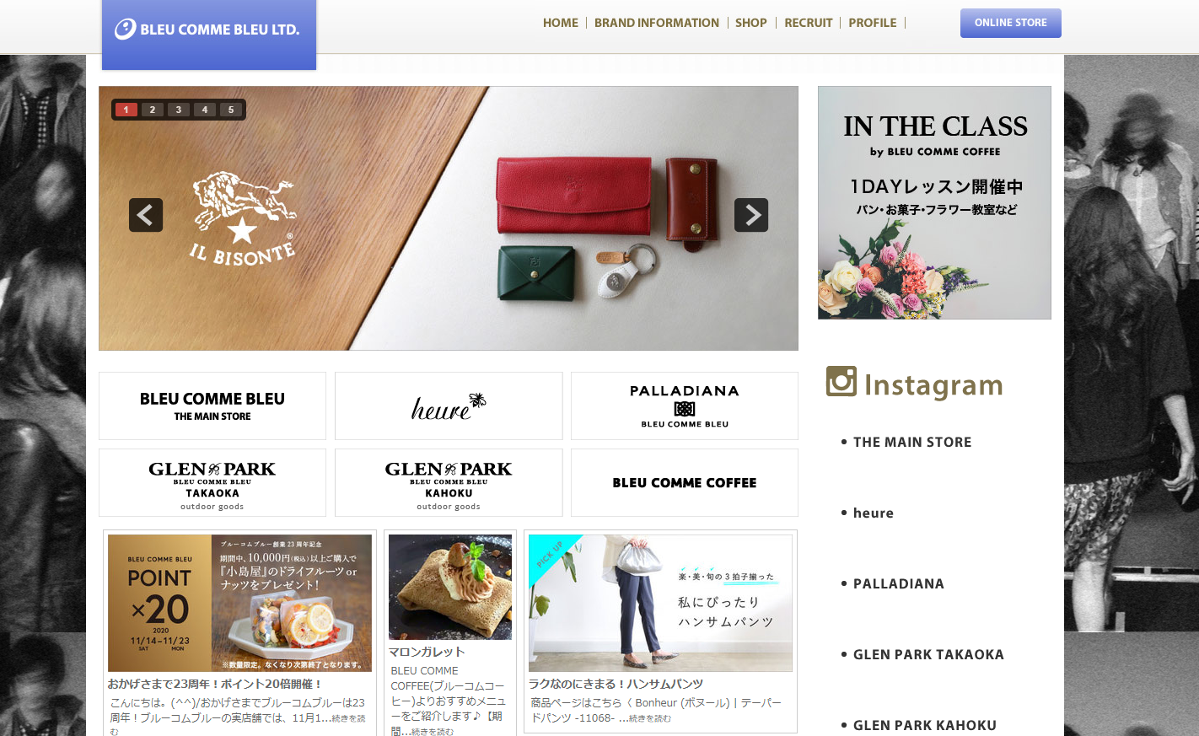The image size is (1199, 736).
Task: Select slide 2 in the carousel pager
Action: [x=153, y=110]
